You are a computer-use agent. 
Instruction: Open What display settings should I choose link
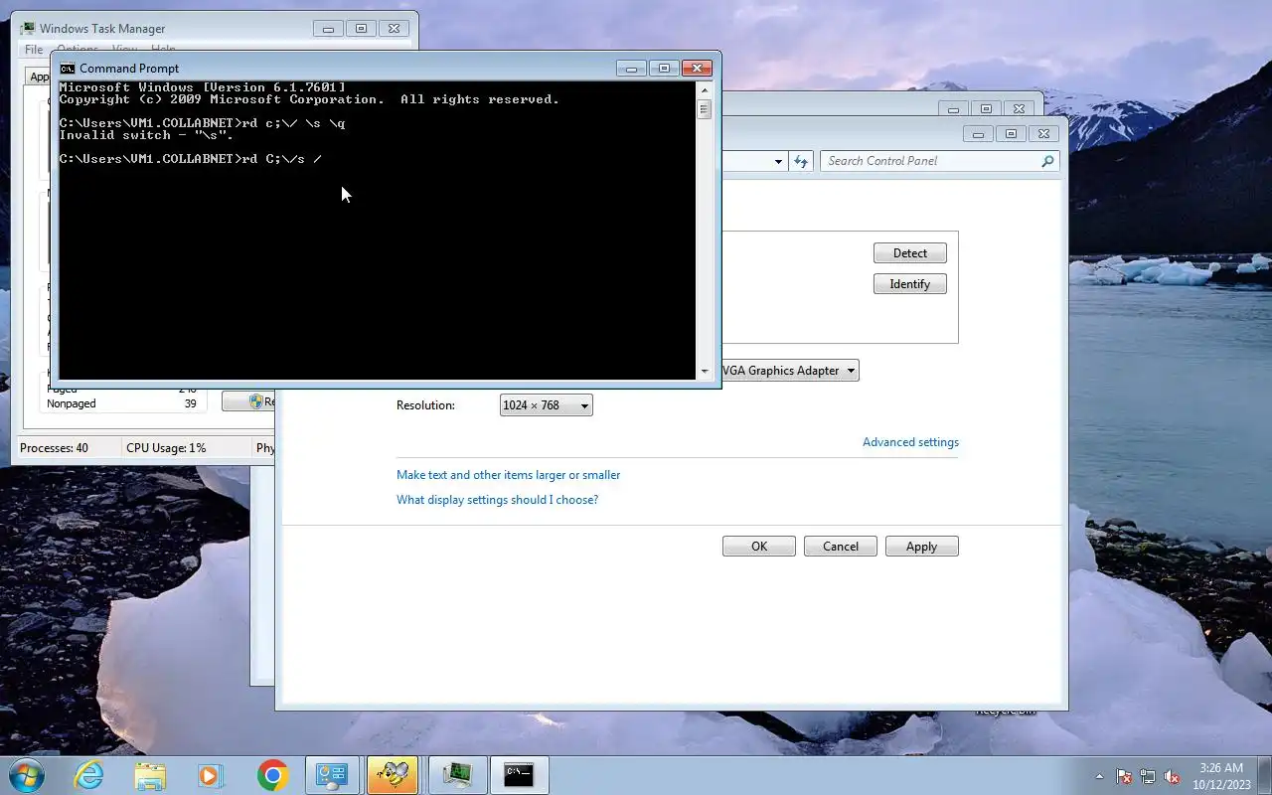click(497, 500)
